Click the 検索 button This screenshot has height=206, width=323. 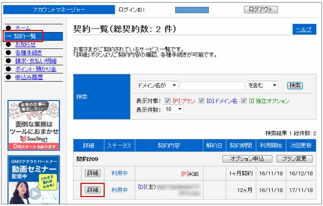pyautogui.click(x=295, y=85)
